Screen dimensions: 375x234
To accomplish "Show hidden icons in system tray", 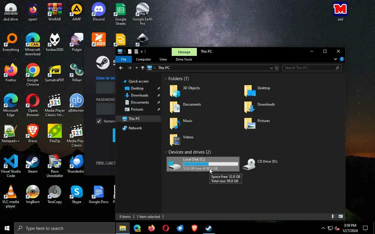I will click(323, 228).
